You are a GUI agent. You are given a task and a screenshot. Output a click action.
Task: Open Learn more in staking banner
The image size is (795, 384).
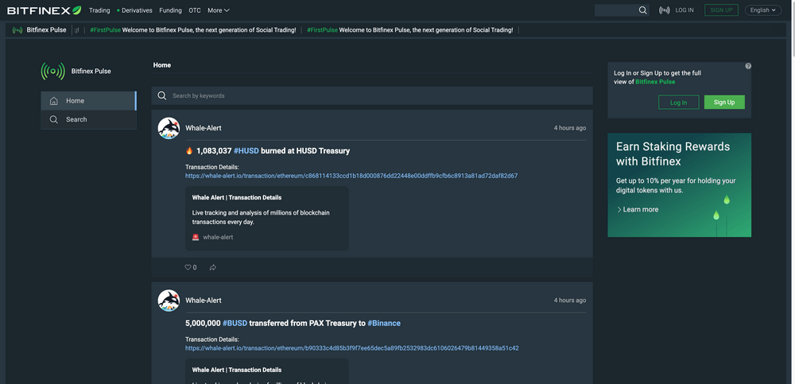coord(638,210)
